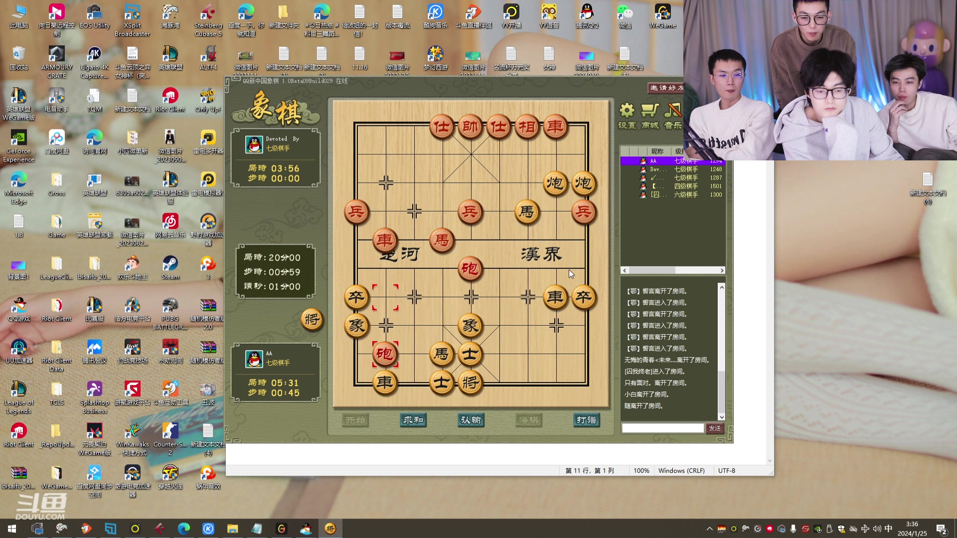Select the red 炮 at the river
The width and height of the screenshot is (957, 538).
click(x=470, y=269)
